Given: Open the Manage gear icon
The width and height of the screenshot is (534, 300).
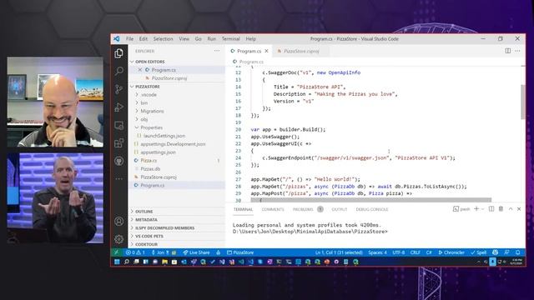Looking at the screenshot, I should 118,239.
